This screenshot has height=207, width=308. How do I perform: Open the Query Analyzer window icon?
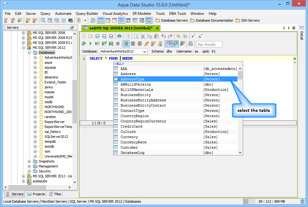(43, 20)
